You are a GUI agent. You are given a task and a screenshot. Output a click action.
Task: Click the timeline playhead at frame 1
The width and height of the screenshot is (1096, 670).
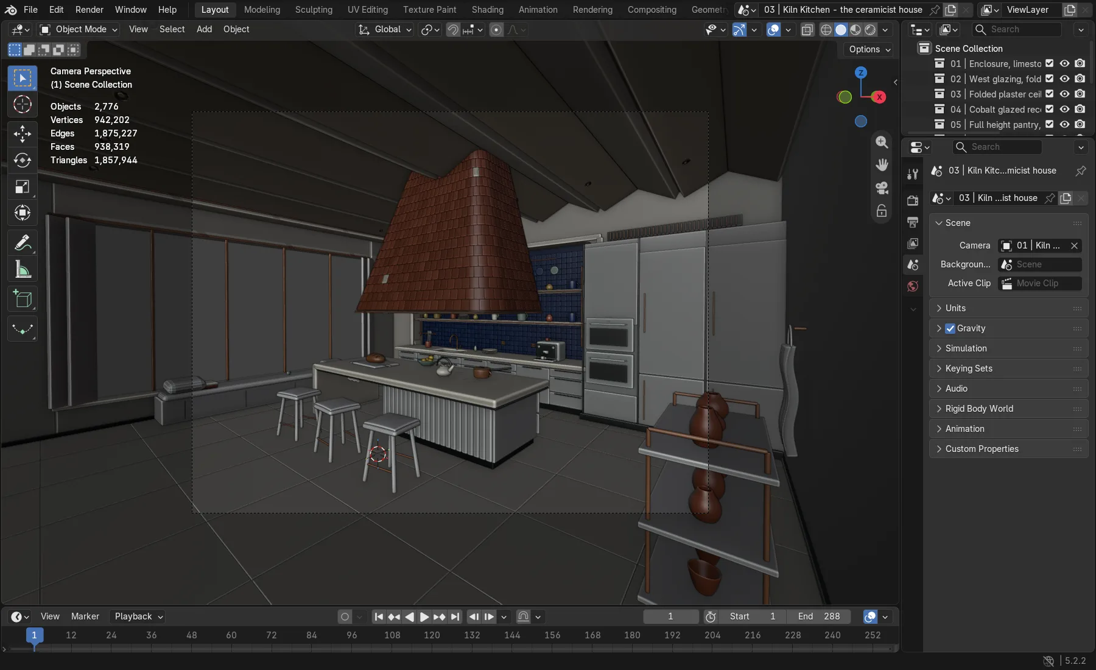tap(34, 635)
